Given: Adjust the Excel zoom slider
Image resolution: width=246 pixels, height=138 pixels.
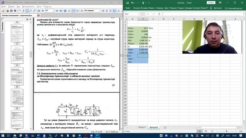Looking at the screenshot, I should [x=226, y=131].
